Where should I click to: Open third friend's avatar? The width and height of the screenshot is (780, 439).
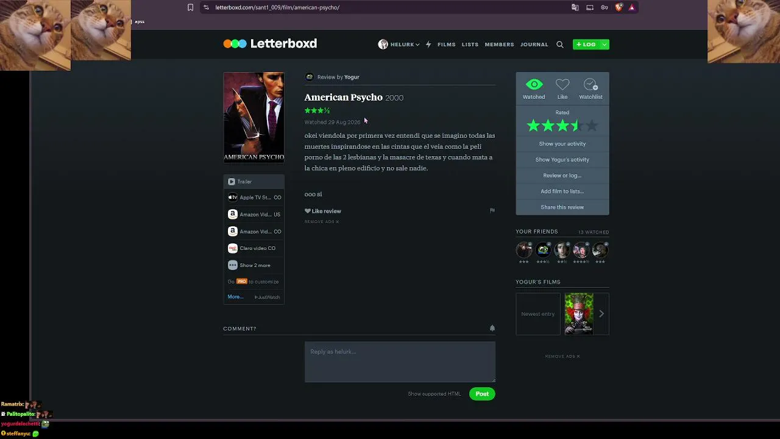click(562, 250)
